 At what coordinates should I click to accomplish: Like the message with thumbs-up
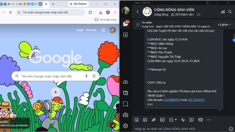point(220,109)
